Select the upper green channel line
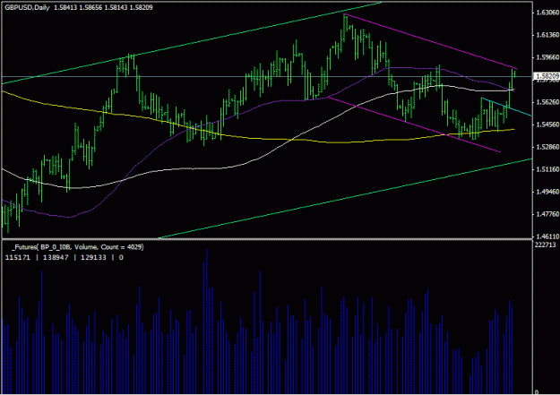Viewport: 560px width, 395px height. coord(192,43)
